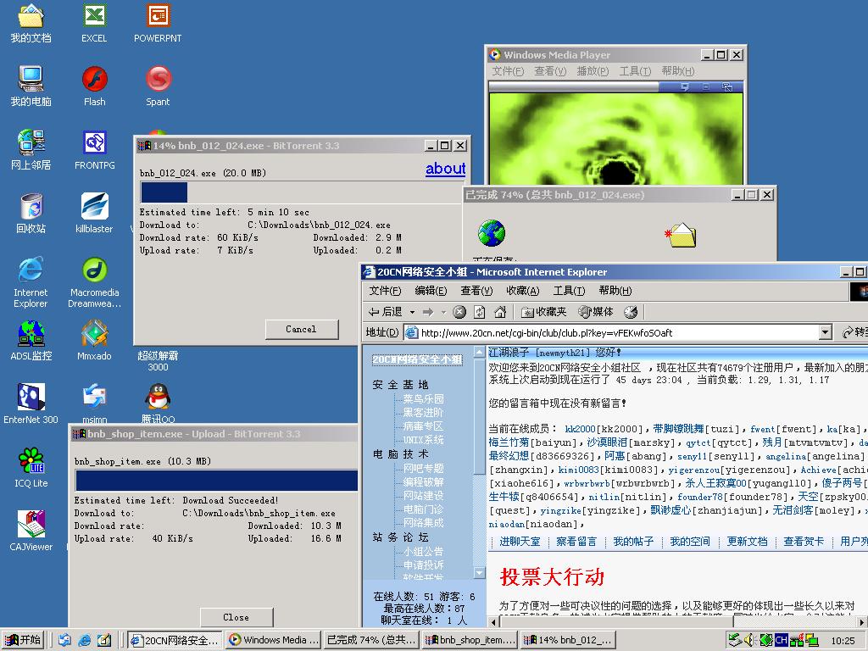Open the POWERPNT desktop icon
Screen dimensions: 868x651
(158, 24)
